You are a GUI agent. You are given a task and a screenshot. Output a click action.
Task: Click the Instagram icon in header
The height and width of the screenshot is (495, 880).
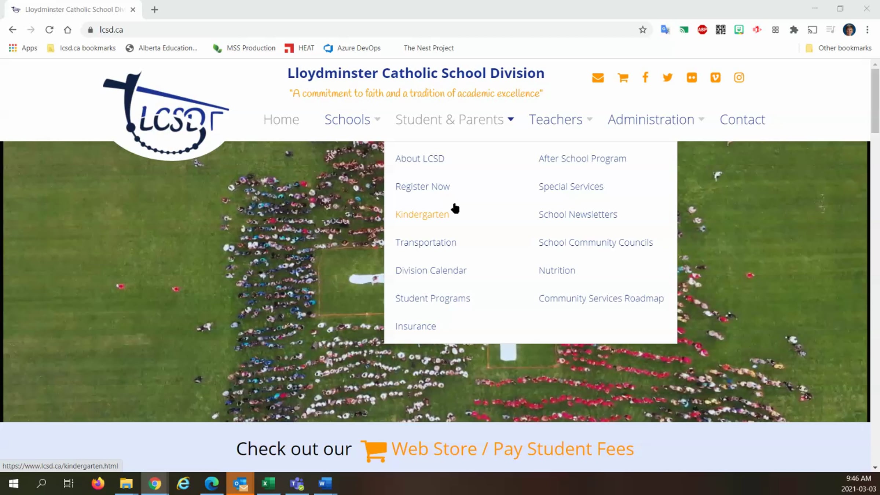(739, 78)
